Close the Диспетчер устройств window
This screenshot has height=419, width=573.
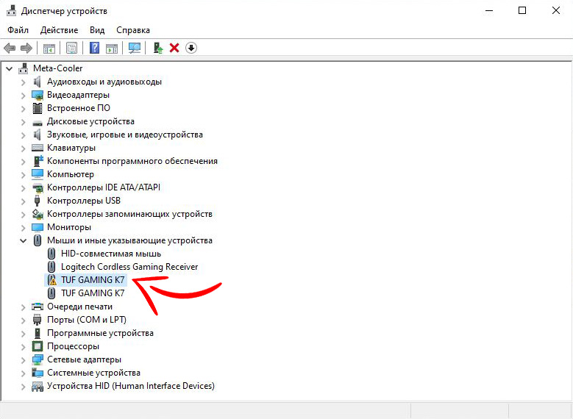(x=556, y=10)
